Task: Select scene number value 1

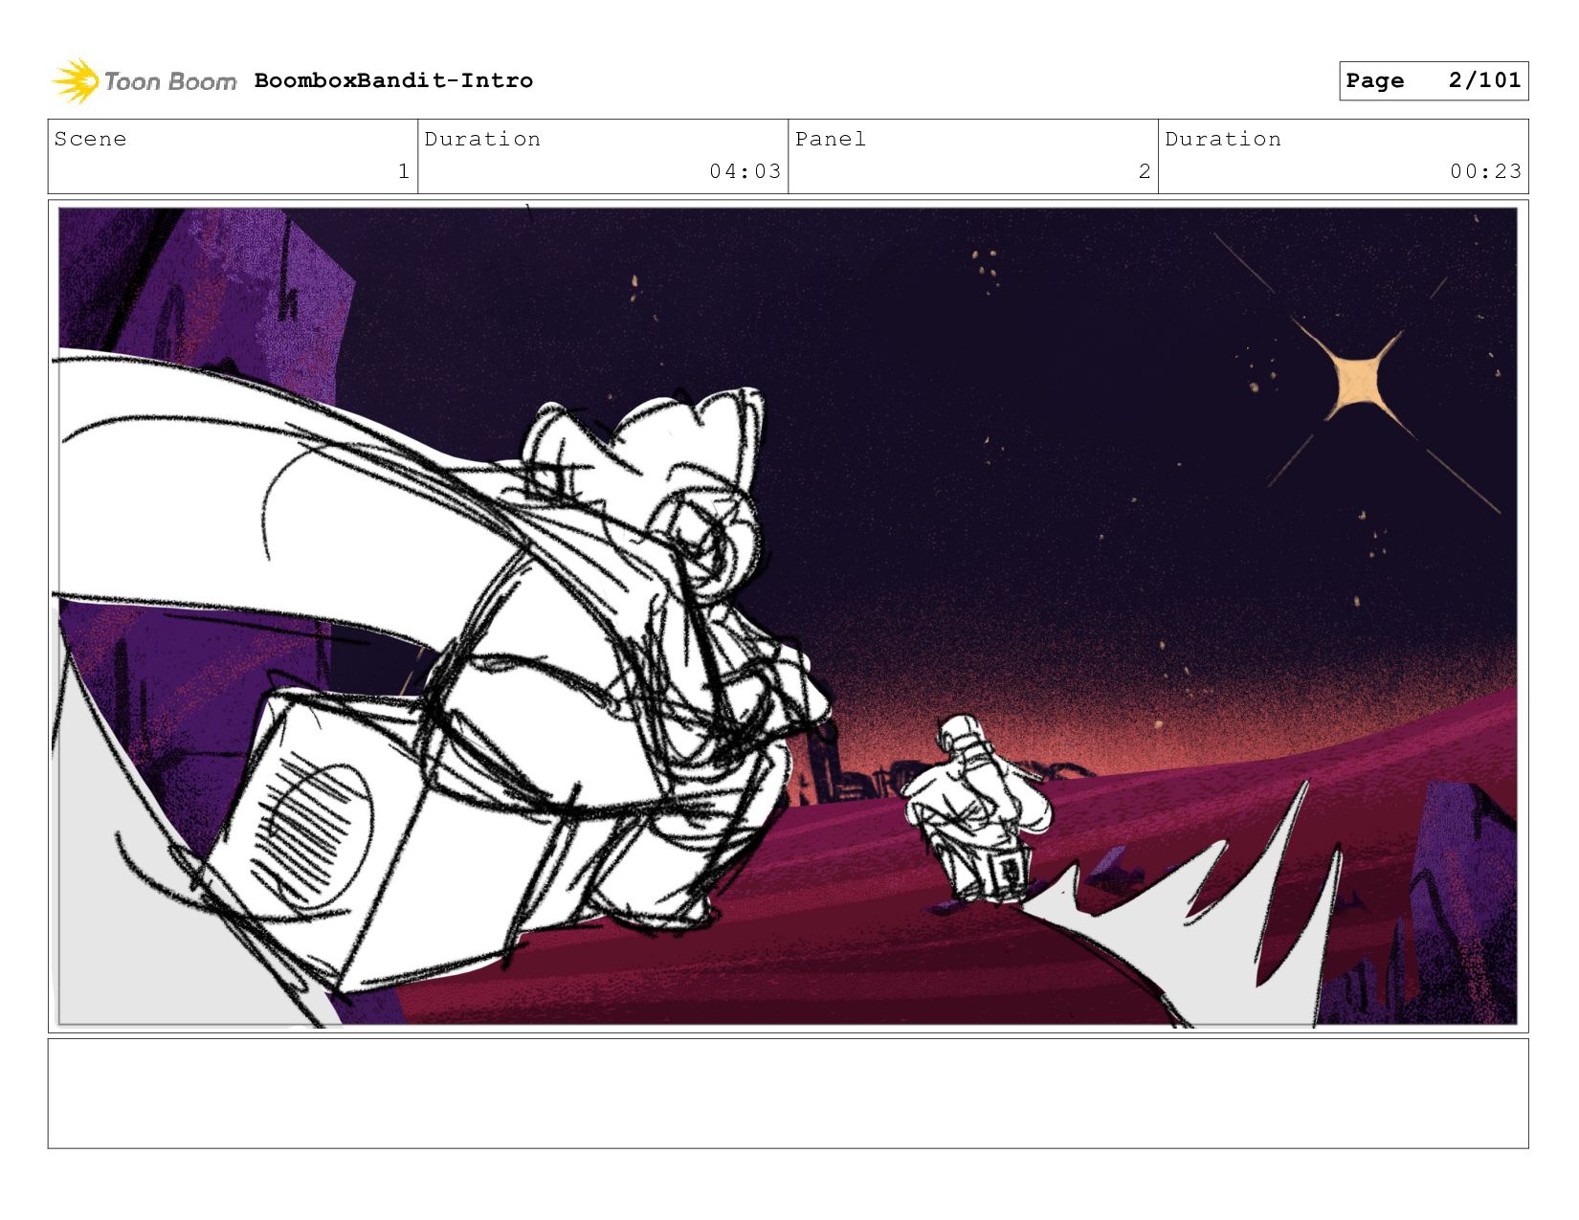Action: (404, 171)
